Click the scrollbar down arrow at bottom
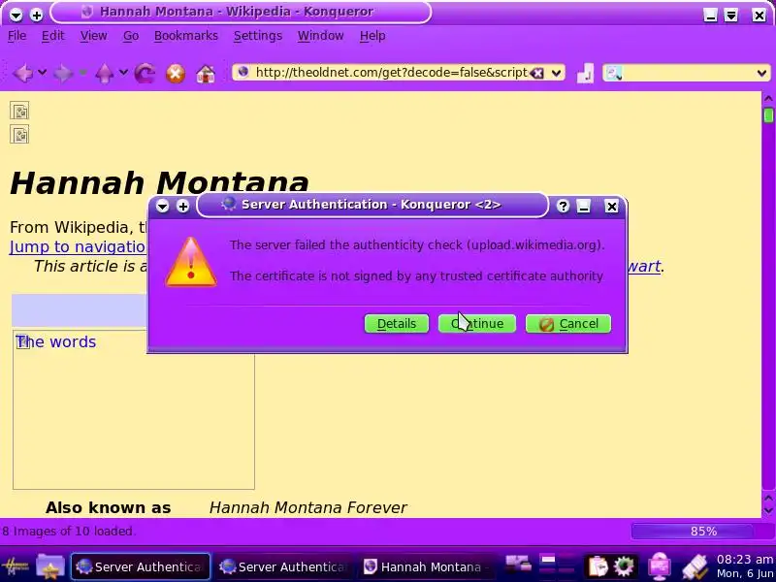This screenshot has width=776, height=582. [x=768, y=510]
